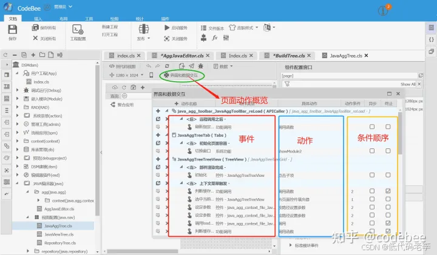437x255 pixels.
Task: Switch to the 插件 ribbon tab
Action: [x=165, y=19]
